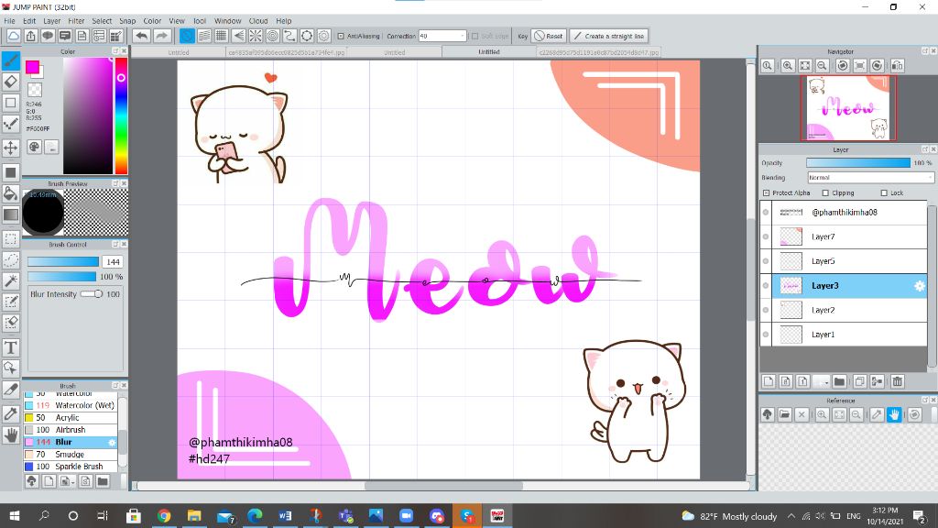The image size is (938, 528).
Task: Toggle visibility of Layer2
Action: 766,310
